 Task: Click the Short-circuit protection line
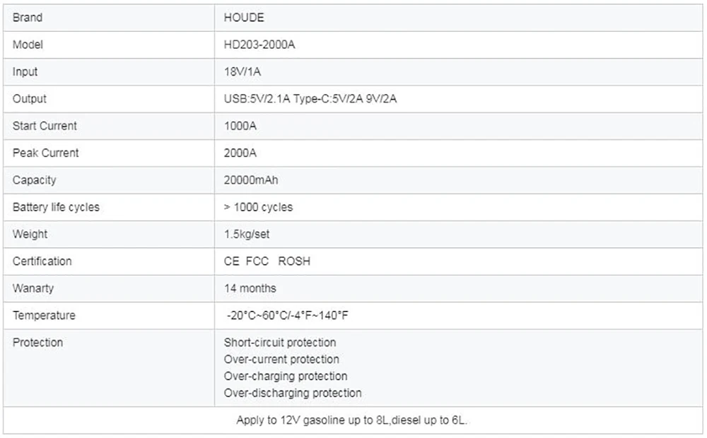[x=280, y=343]
